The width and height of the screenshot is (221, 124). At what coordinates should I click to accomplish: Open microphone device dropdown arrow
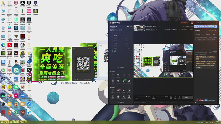[x=137, y=97]
